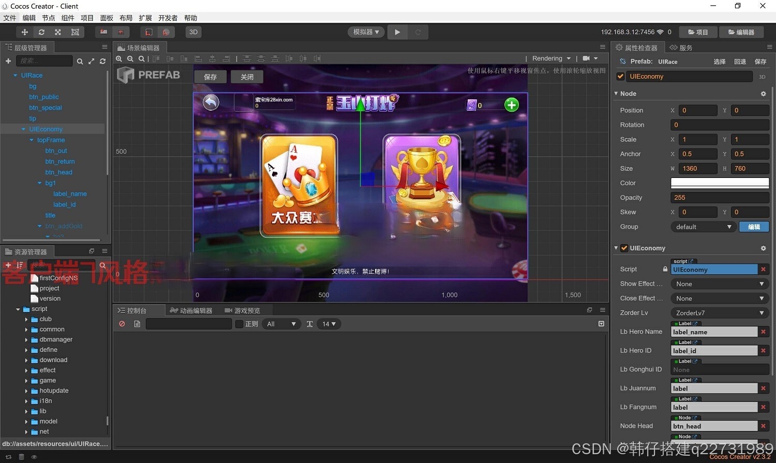The width and height of the screenshot is (776, 463).
Task: Close prefab editing with the 关闭 button
Action: coord(247,77)
